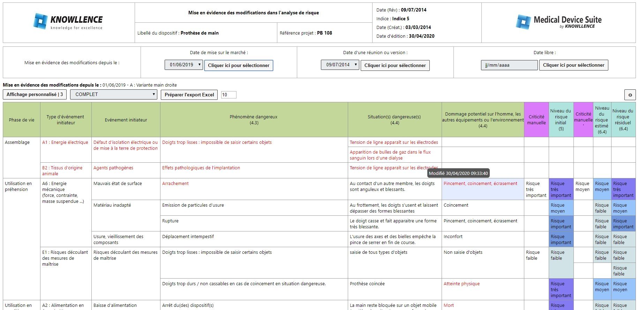Image resolution: width=638 pixels, height=310 pixels.
Task: Click Défaut d'isolation électrique cell
Action: coord(126,150)
